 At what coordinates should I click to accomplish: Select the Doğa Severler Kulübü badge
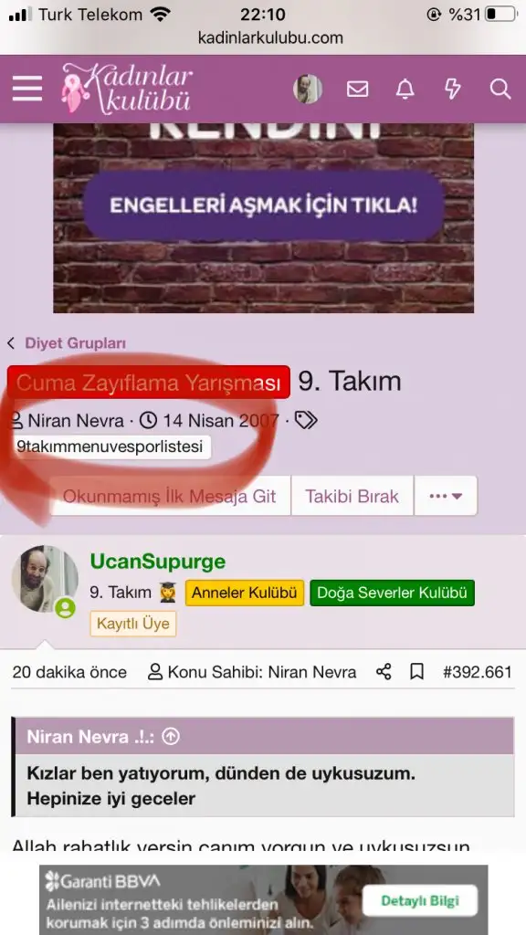coord(392,593)
